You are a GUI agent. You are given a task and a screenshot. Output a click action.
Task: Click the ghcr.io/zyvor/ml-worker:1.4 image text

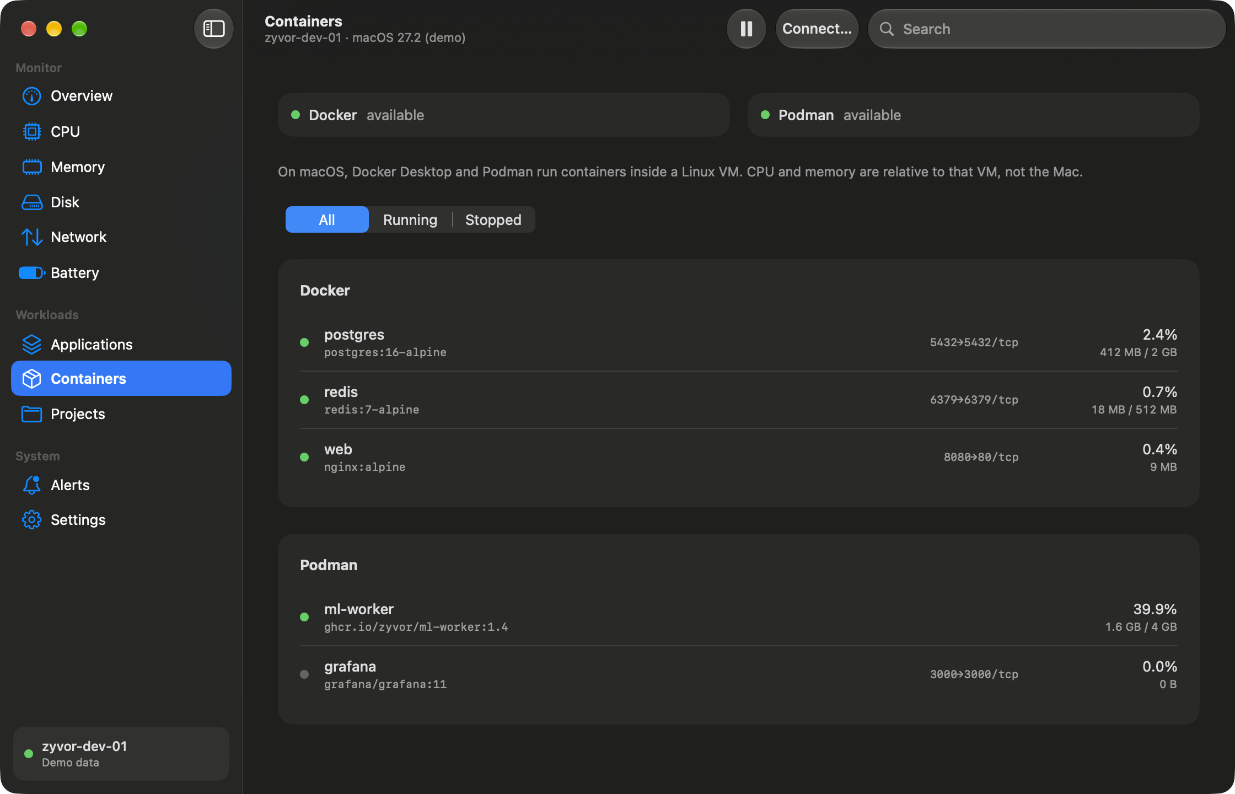click(x=416, y=626)
